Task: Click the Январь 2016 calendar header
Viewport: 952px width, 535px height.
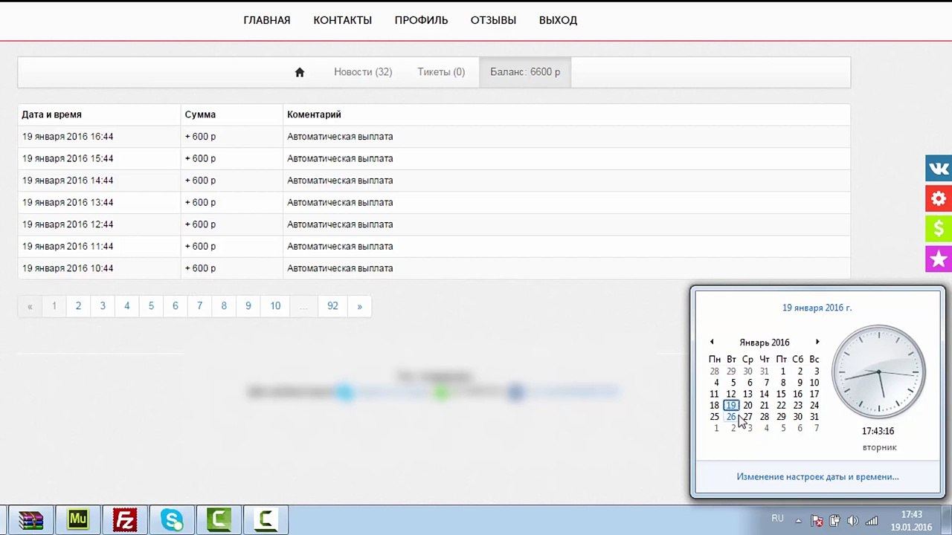Action: (765, 343)
